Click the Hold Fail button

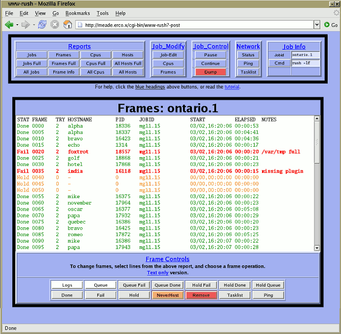pyautogui.click(x=201, y=285)
